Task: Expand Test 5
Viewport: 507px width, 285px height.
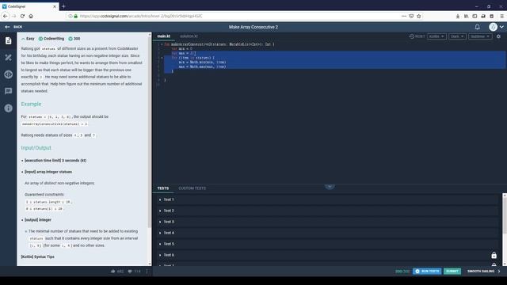Action: point(327,244)
